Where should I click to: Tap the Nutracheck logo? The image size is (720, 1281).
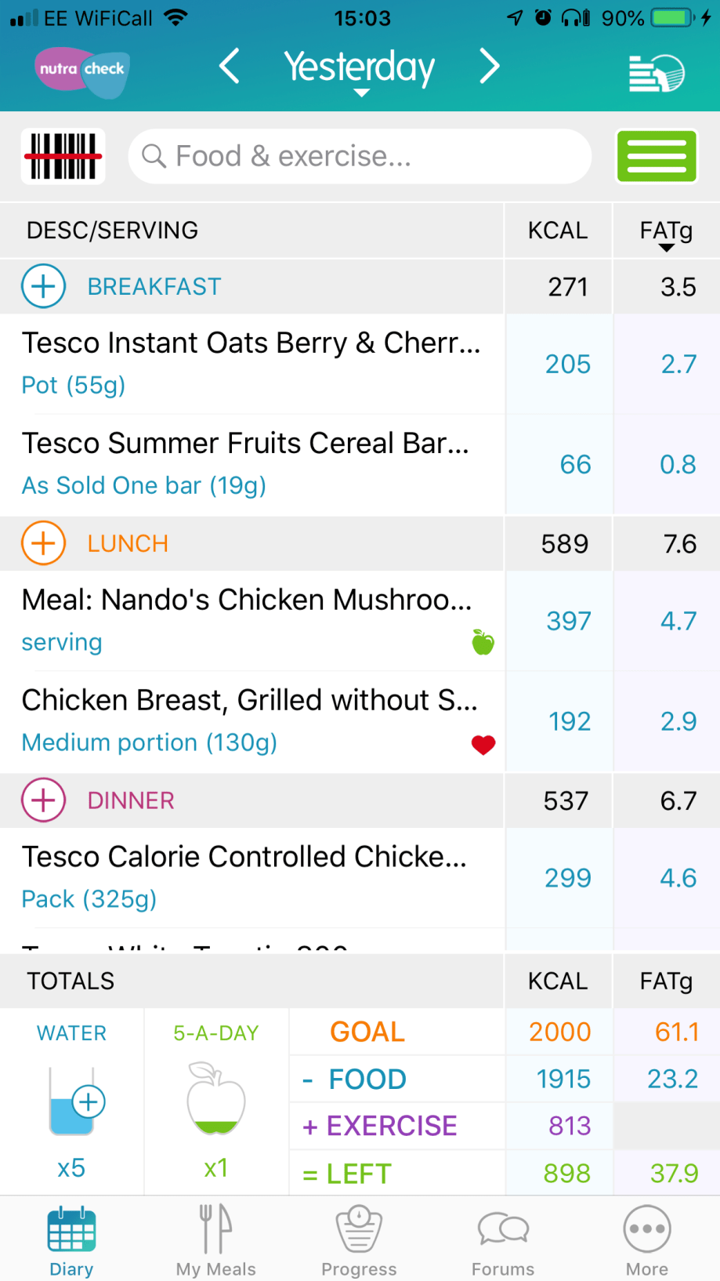pos(82,71)
